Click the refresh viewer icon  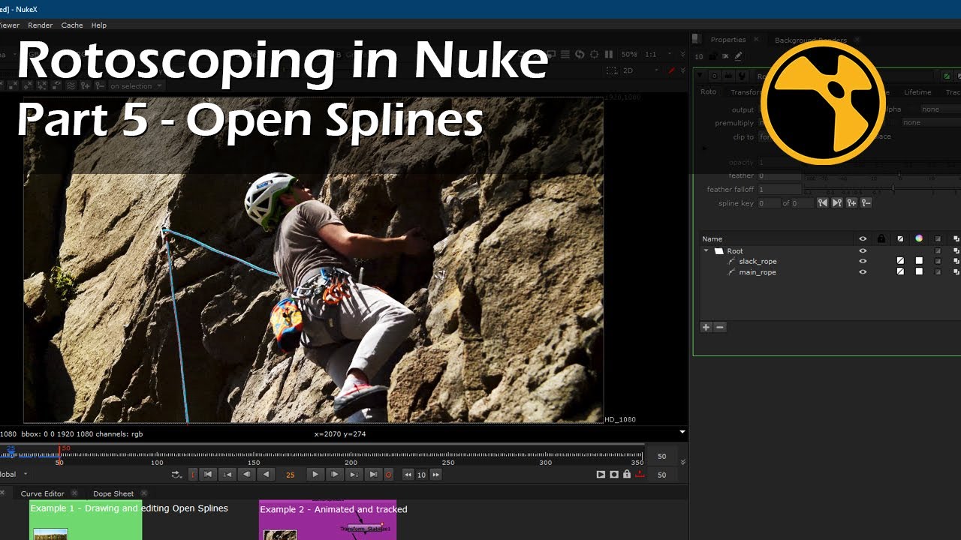click(580, 55)
